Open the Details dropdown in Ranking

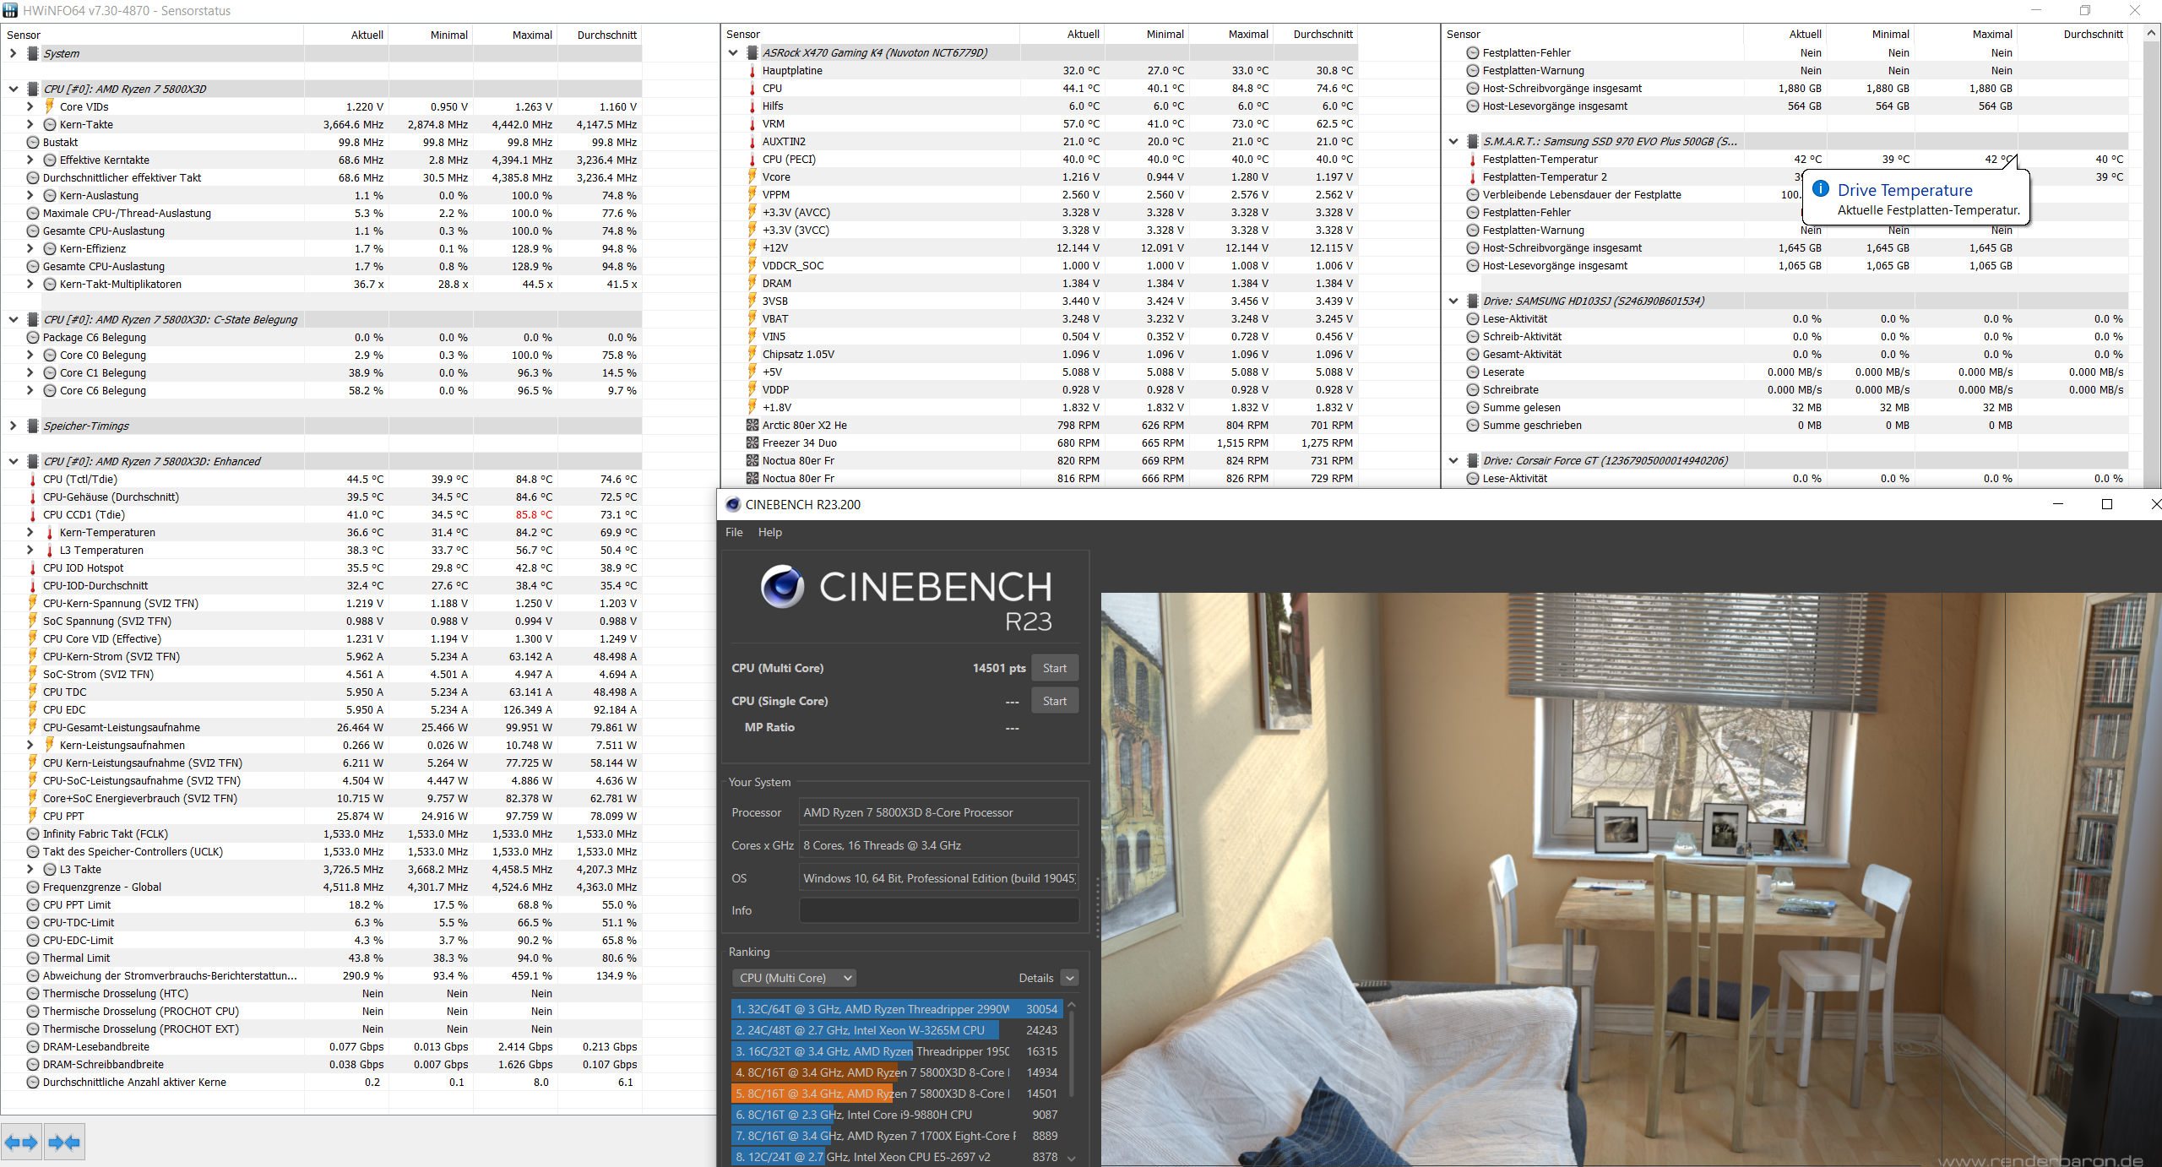pos(1069,978)
